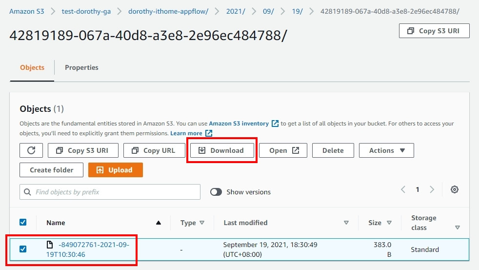Click Copy S3 URI button in Objects toolbar
The width and height of the screenshot is (479, 270).
click(83, 150)
